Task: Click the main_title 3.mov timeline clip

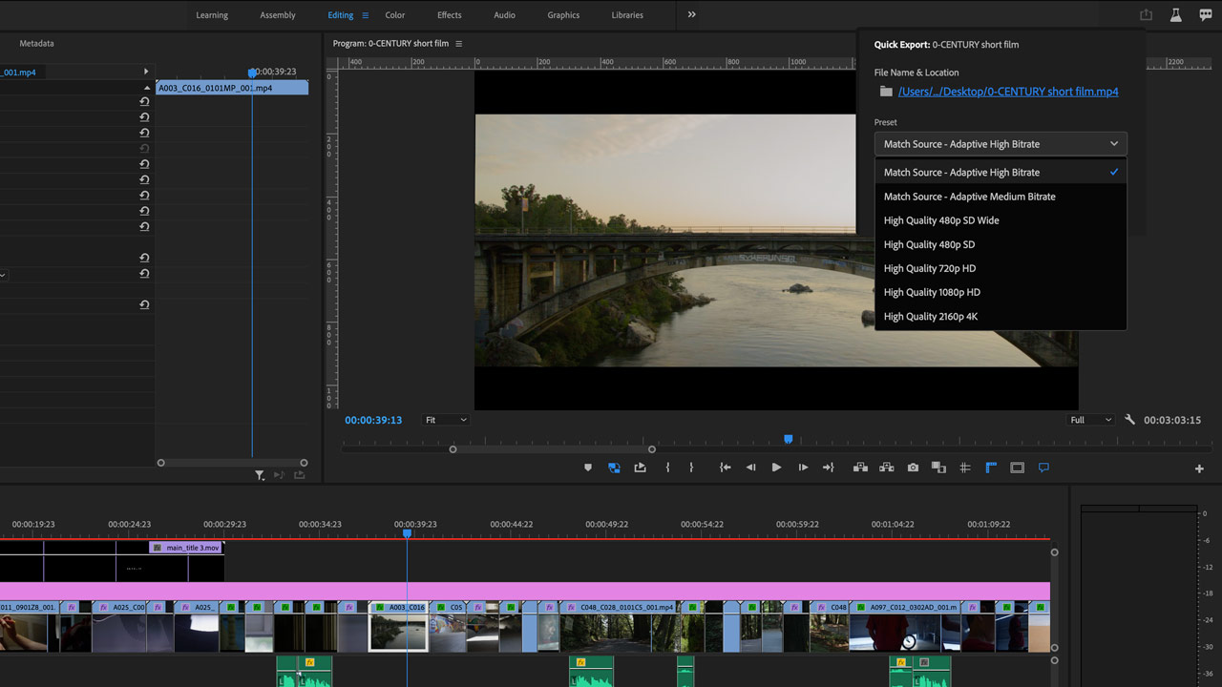Action: pos(187,548)
